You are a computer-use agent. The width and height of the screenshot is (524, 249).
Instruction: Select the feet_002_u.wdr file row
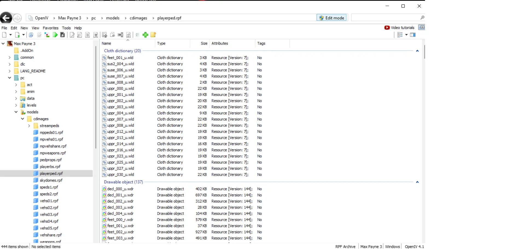coord(182,232)
